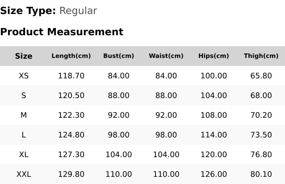Viewport: 285px width, 184px height.
Task: Click the Size column header
Action: pos(24,56)
